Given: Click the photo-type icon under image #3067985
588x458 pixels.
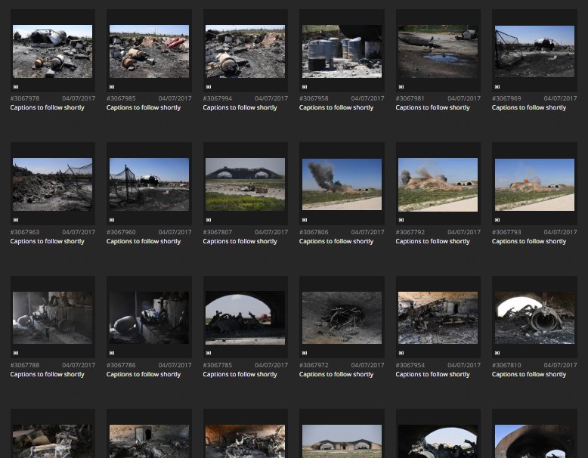Looking at the screenshot, I should pos(112,87).
